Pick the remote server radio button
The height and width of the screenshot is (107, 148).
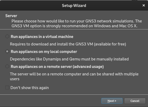[x=7, y=66]
